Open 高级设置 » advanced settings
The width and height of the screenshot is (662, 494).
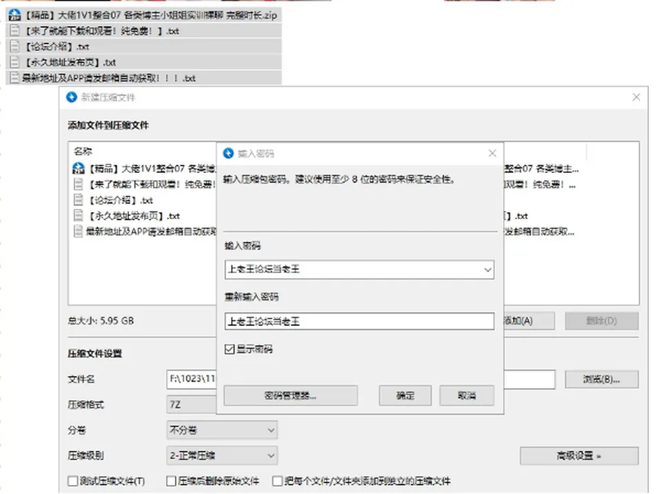(579, 455)
